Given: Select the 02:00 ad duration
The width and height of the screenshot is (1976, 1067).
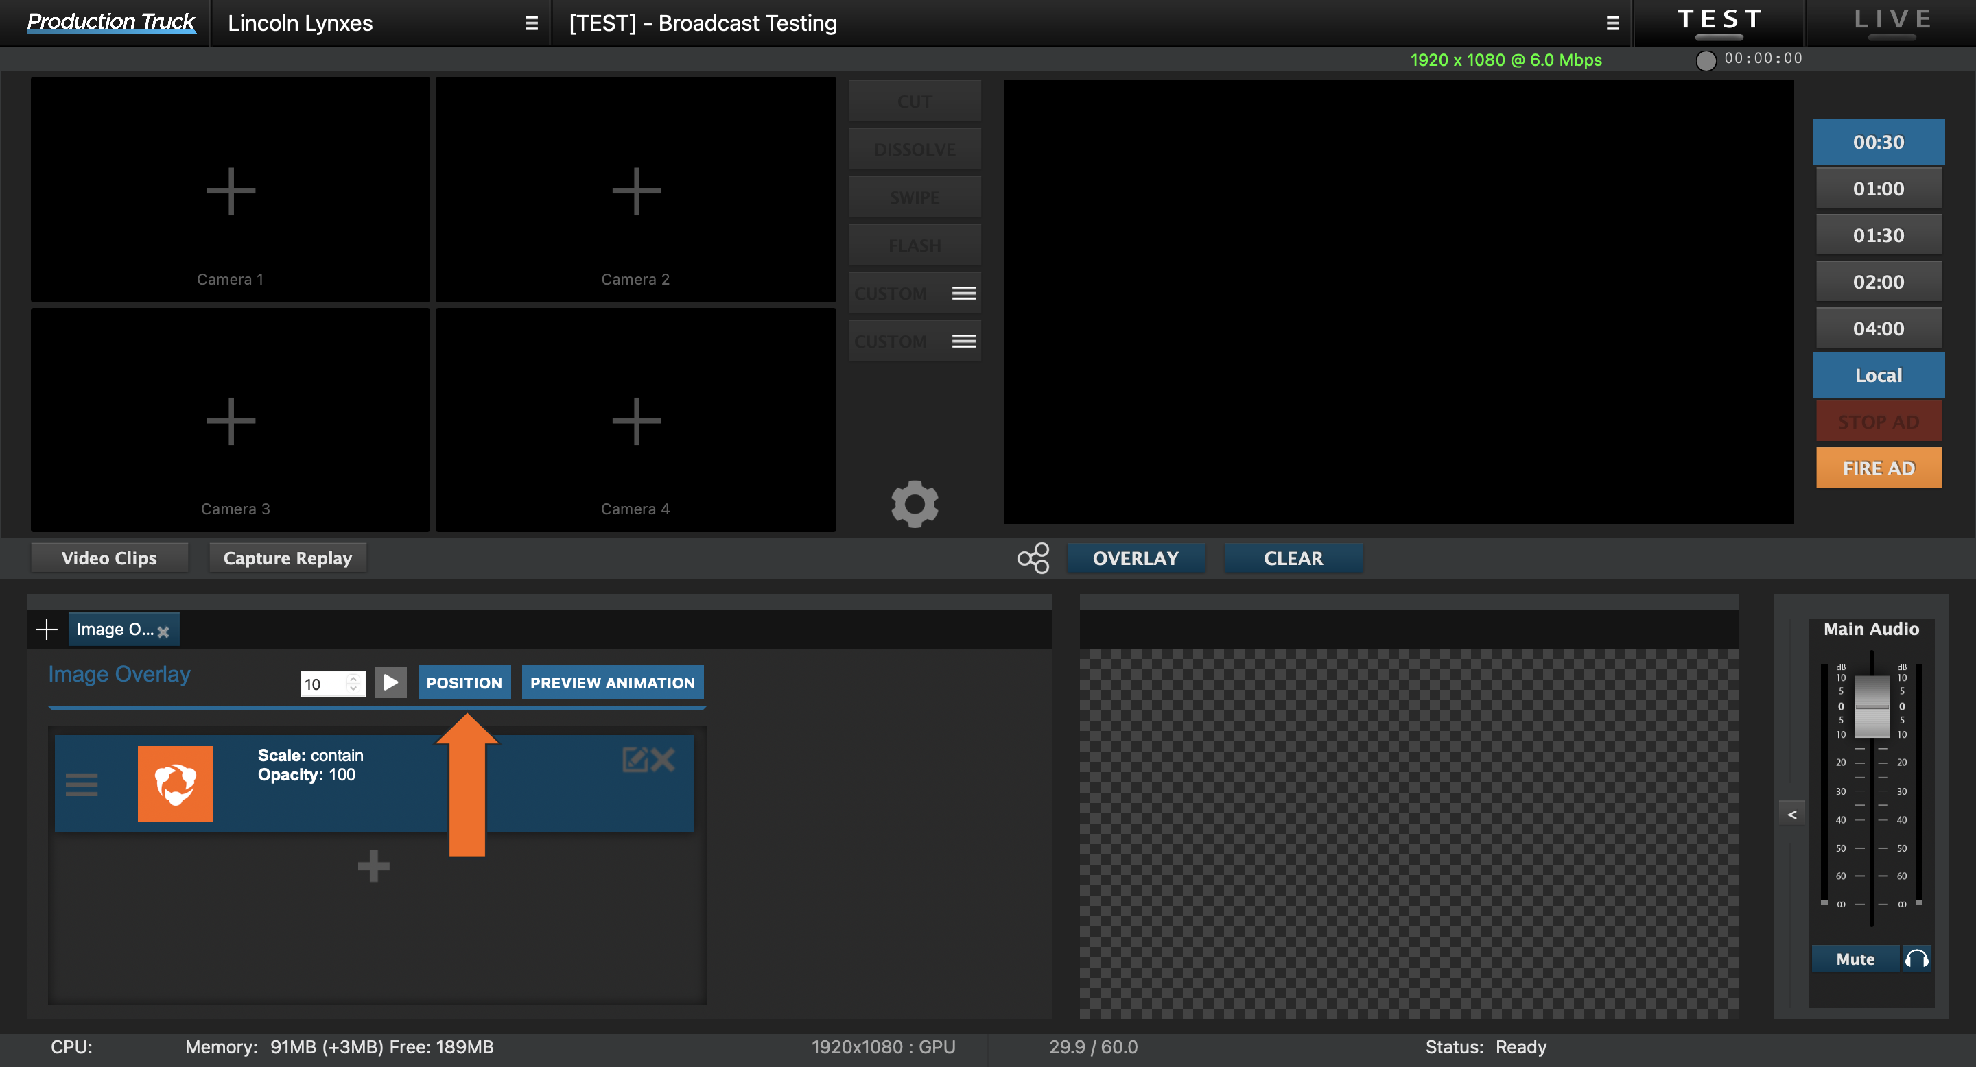Looking at the screenshot, I should (1878, 281).
